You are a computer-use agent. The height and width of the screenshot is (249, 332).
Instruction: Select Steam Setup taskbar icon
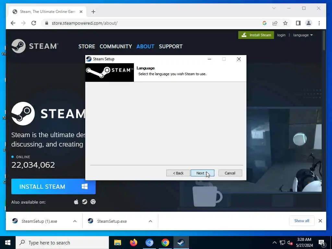click(x=181, y=243)
